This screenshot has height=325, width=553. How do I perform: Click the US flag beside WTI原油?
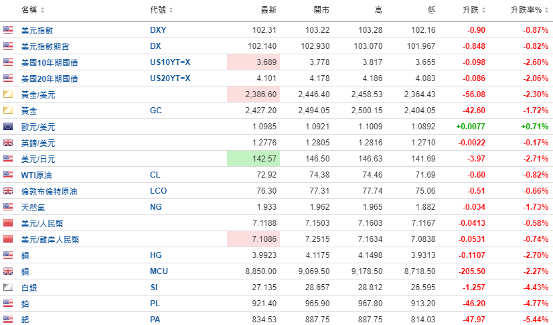click(8, 175)
